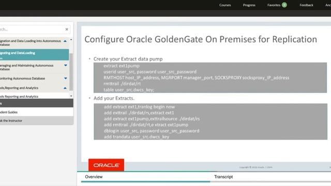
Task: Click the 'Create your Extract data pump' bullet
Action: coord(128,59)
